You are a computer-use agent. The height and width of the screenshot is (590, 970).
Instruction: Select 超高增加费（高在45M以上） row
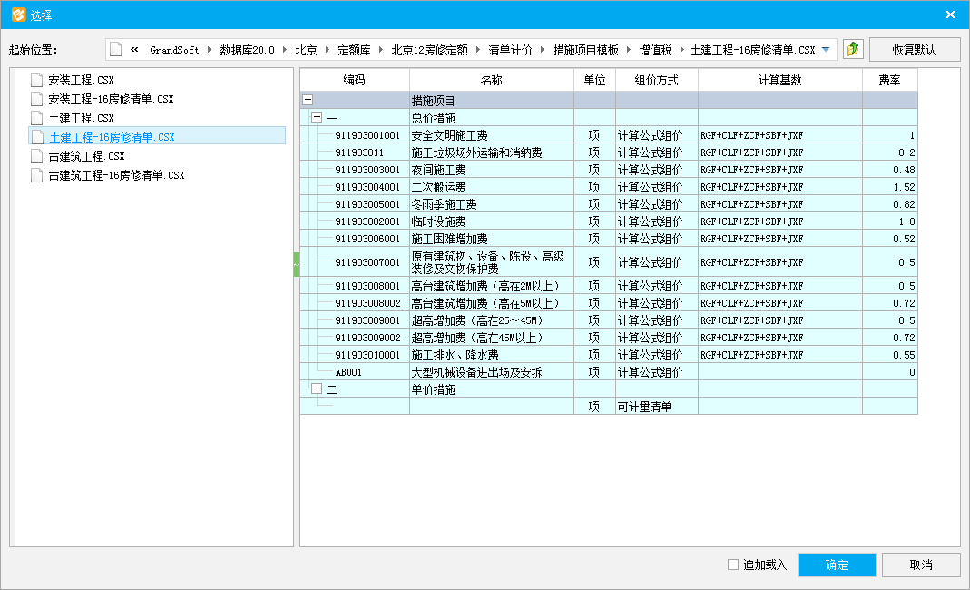[609, 338]
